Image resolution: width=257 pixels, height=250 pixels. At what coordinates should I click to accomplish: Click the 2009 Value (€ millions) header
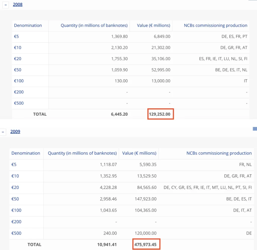pos(139,153)
